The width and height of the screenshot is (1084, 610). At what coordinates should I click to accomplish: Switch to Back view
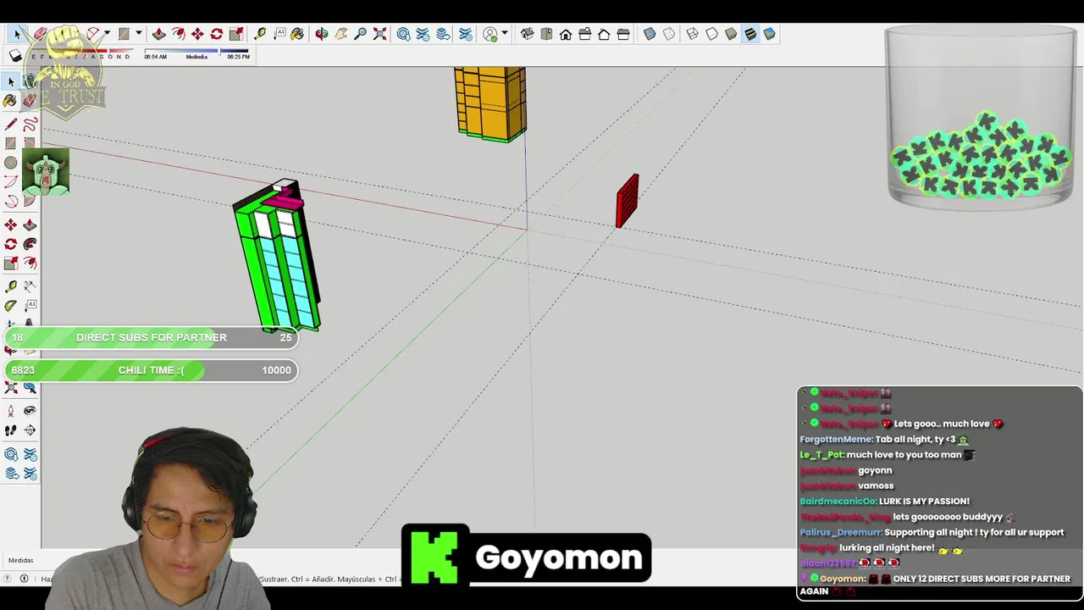pyautogui.click(x=604, y=34)
